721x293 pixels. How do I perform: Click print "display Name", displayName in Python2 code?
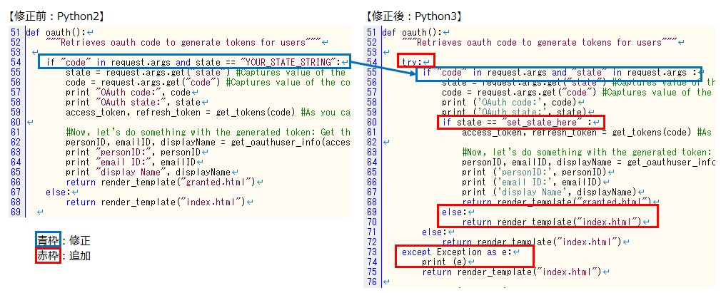(x=148, y=172)
